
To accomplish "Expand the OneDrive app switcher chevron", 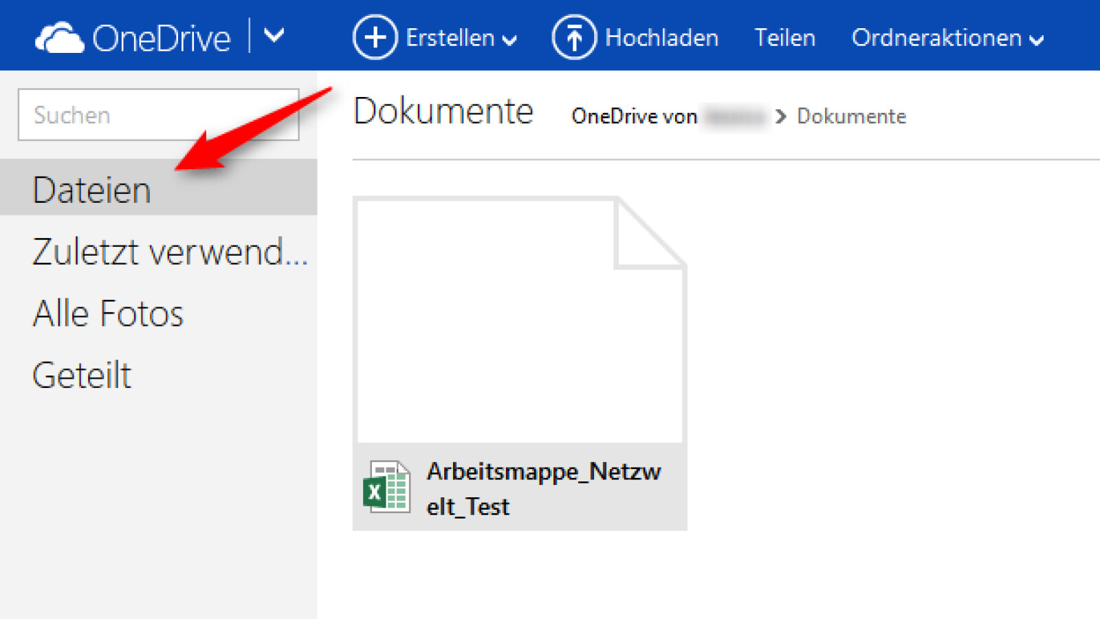I will click(274, 36).
